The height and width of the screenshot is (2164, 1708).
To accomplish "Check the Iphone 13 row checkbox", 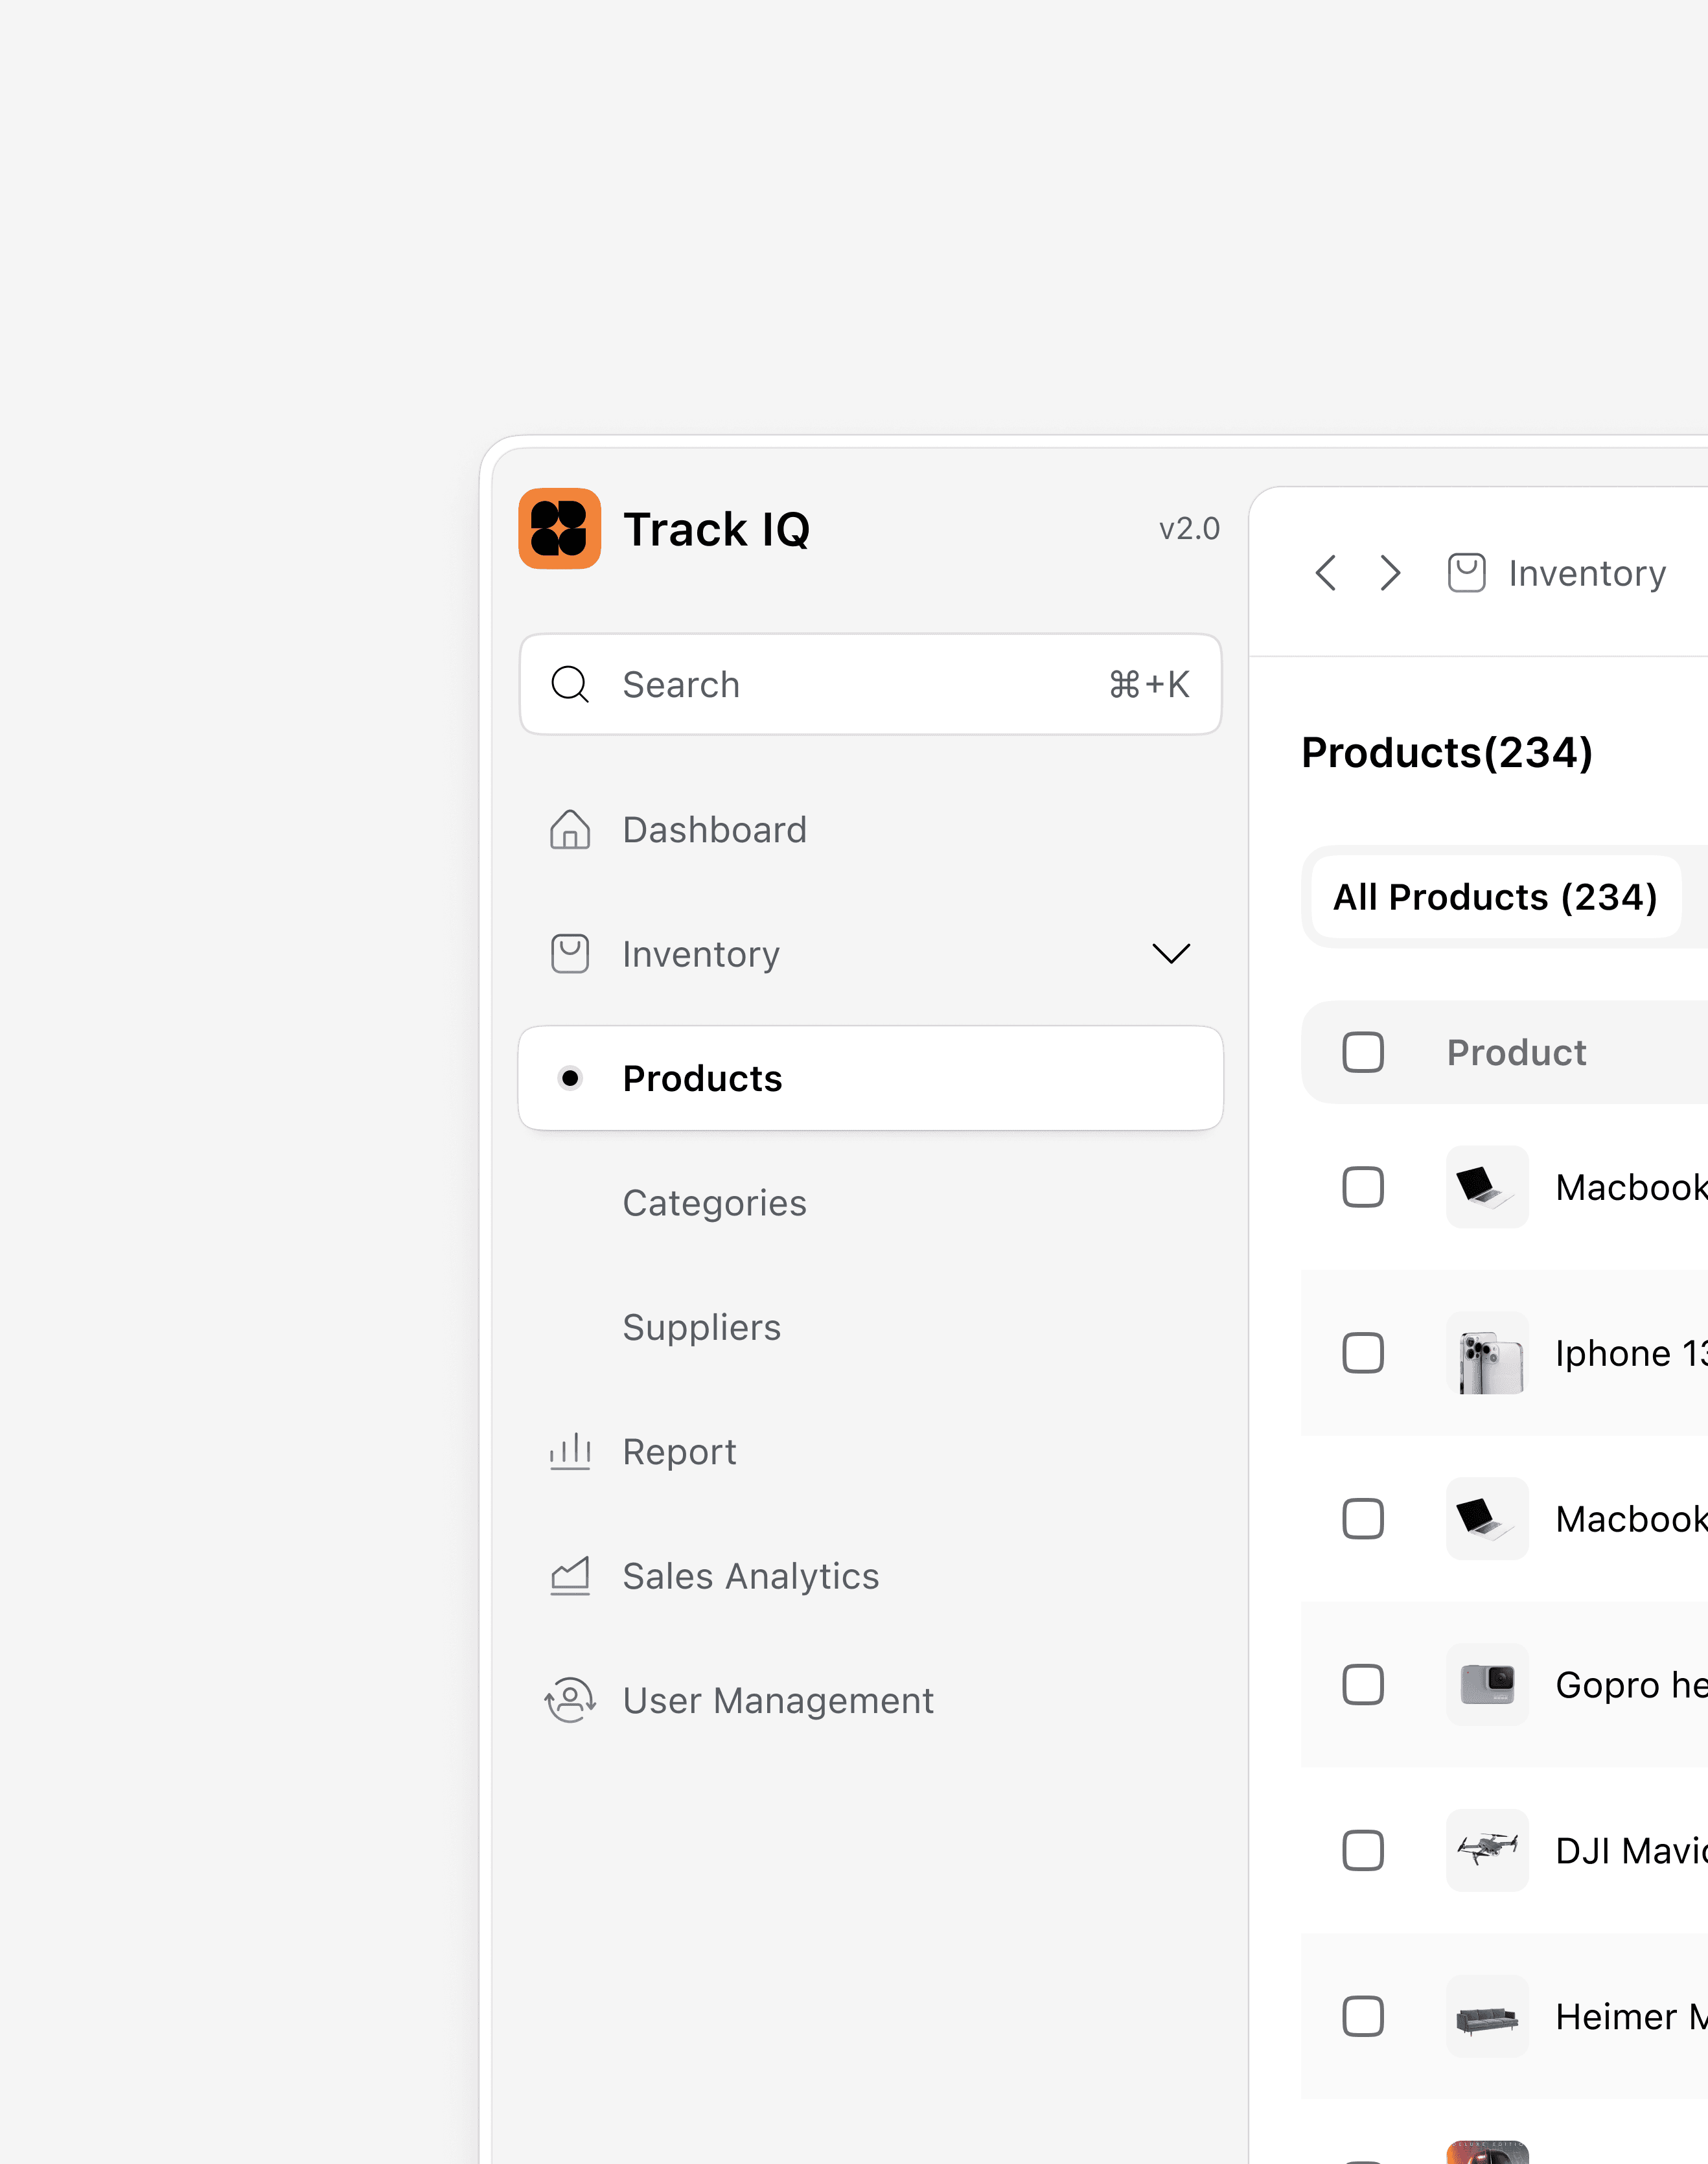I will point(1363,1353).
